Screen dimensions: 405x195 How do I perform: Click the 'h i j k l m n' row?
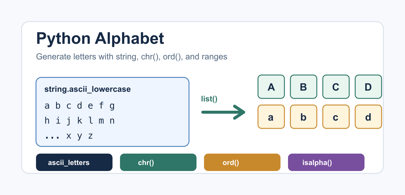[x=79, y=121]
